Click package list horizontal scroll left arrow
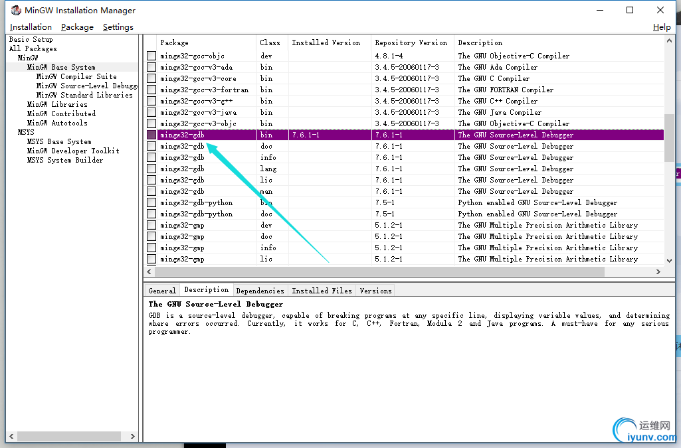This screenshot has width=681, height=448. click(149, 272)
